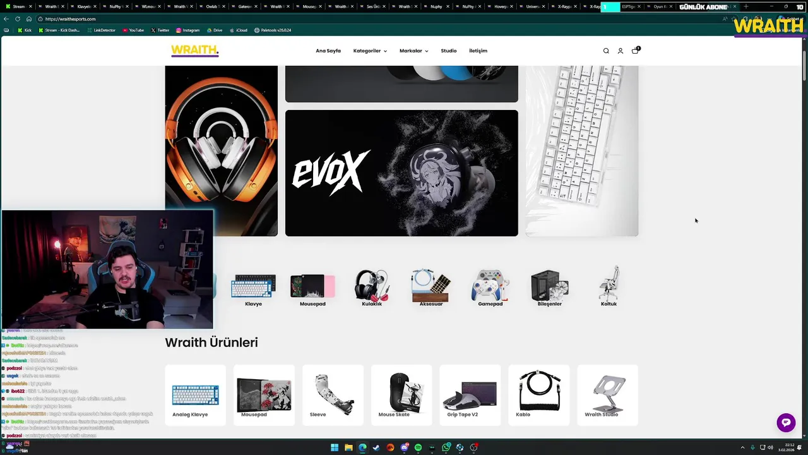
Task: Open Steam from the taskbar
Action: (x=376, y=447)
